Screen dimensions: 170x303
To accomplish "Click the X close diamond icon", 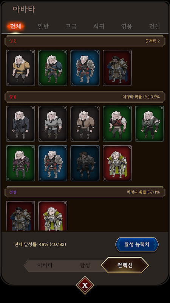I will tap(85, 285).
